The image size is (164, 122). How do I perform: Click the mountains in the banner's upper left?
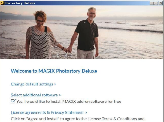pos(13,16)
